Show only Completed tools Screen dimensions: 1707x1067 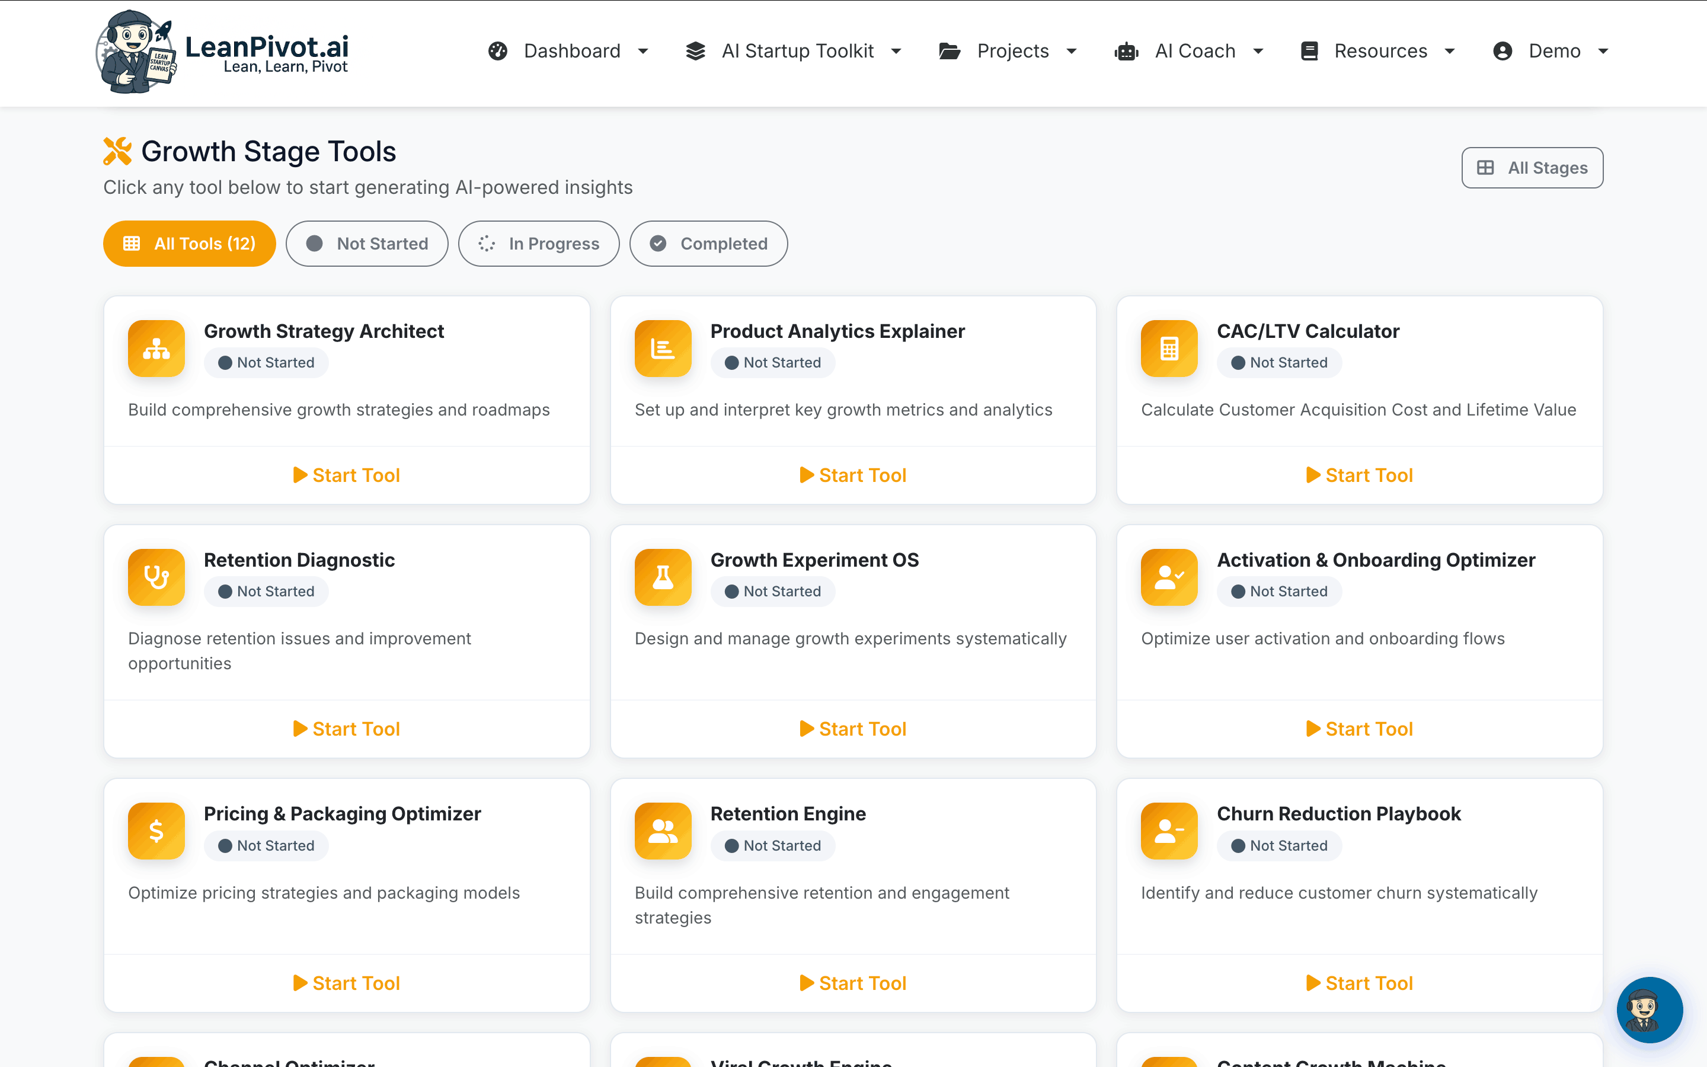click(708, 244)
